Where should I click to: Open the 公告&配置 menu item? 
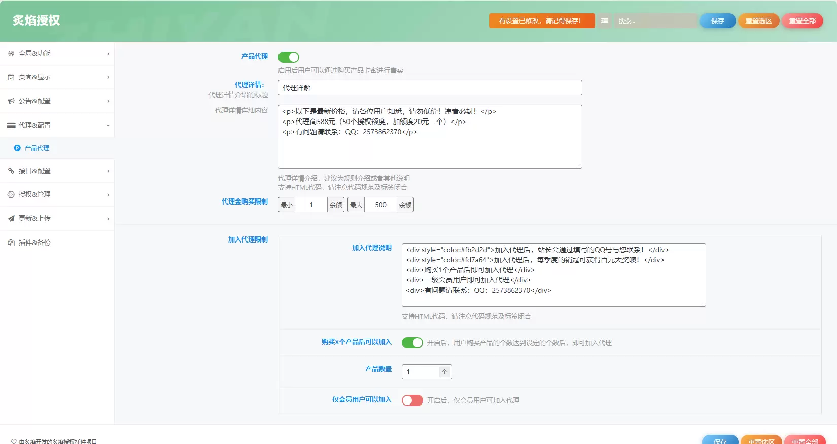pyautogui.click(x=57, y=101)
